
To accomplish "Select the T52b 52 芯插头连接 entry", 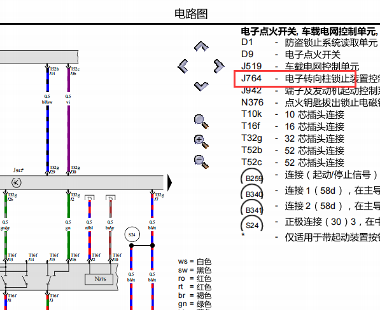I will tap(293, 151).
